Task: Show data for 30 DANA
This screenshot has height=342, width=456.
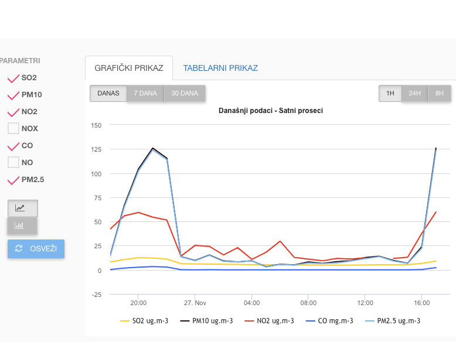Action: coord(185,93)
